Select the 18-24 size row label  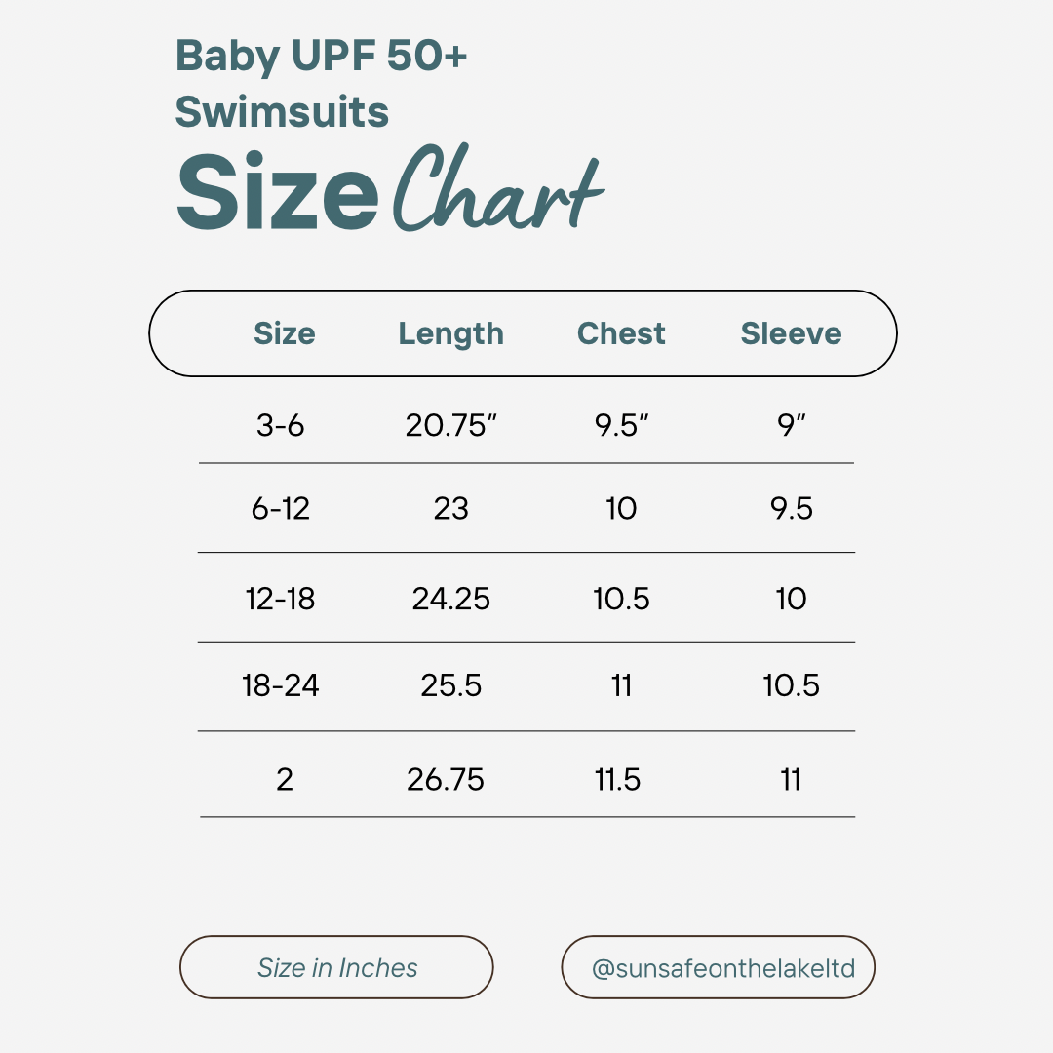point(281,685)
